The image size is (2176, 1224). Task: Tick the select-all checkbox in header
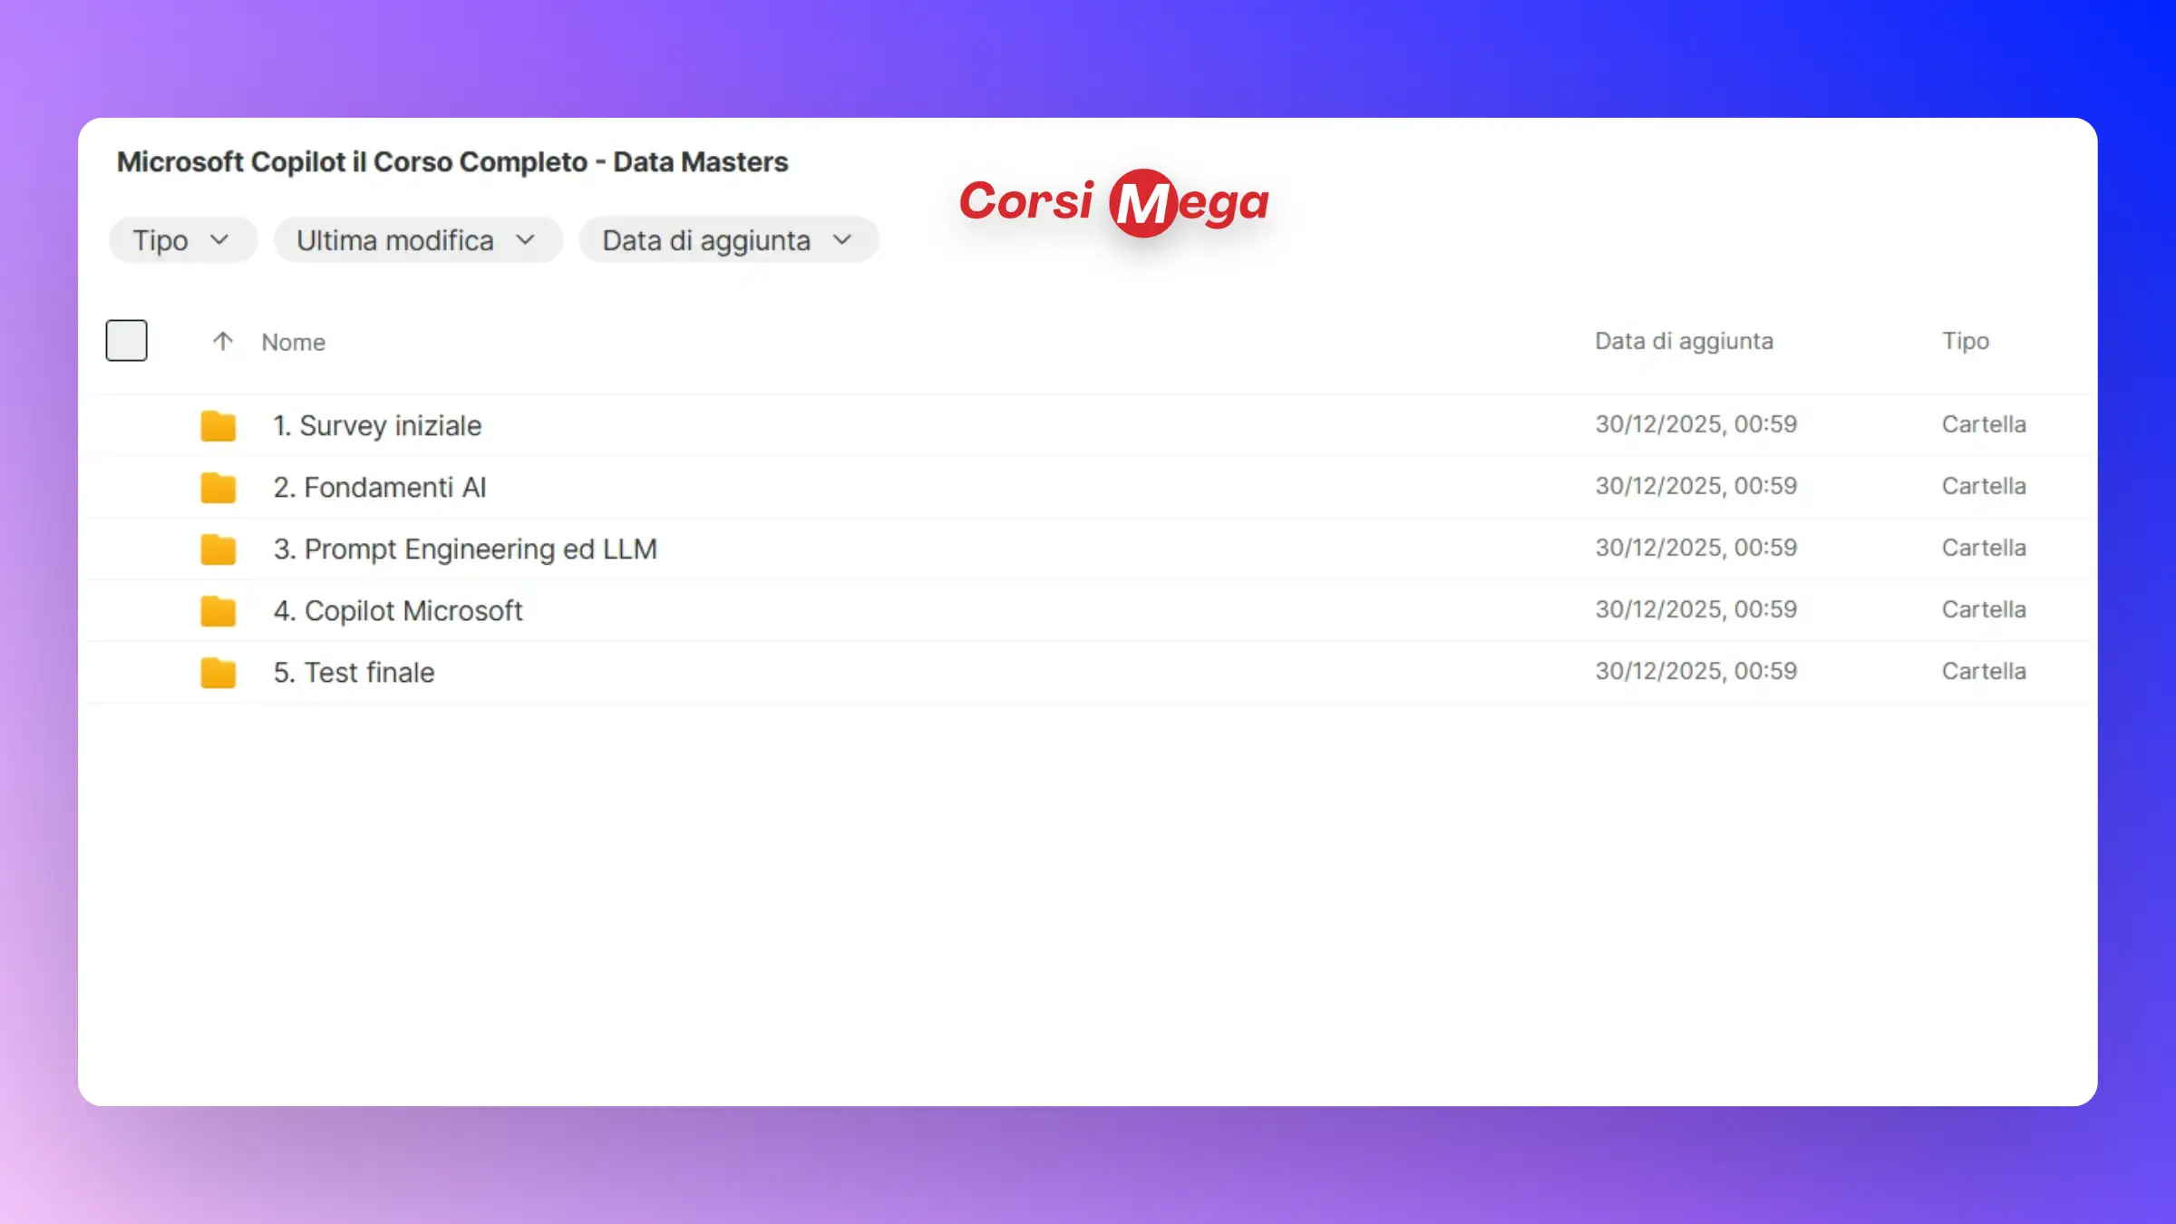(126, 341)
